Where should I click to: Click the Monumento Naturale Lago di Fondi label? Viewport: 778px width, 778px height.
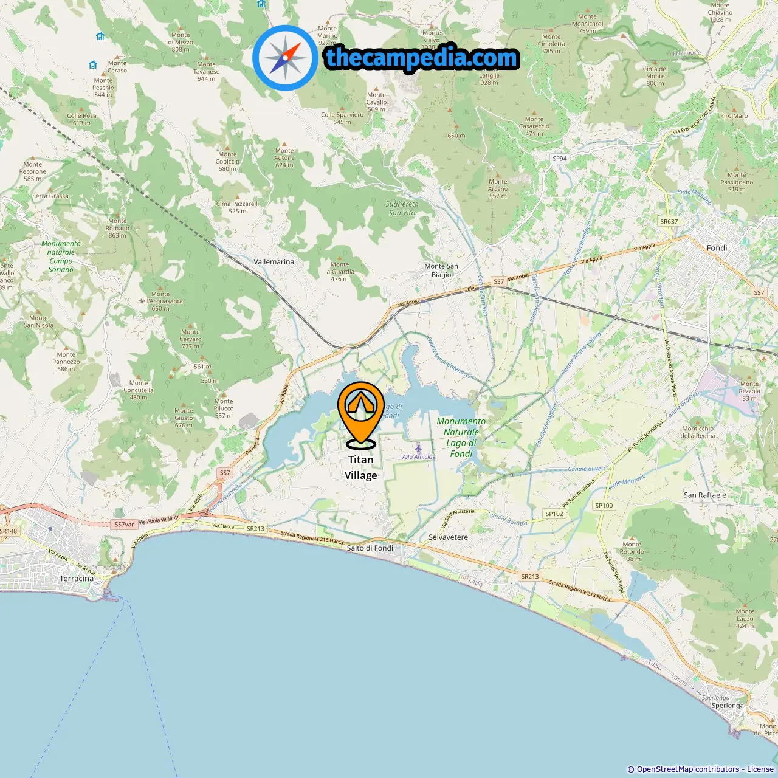coord(461,438)
